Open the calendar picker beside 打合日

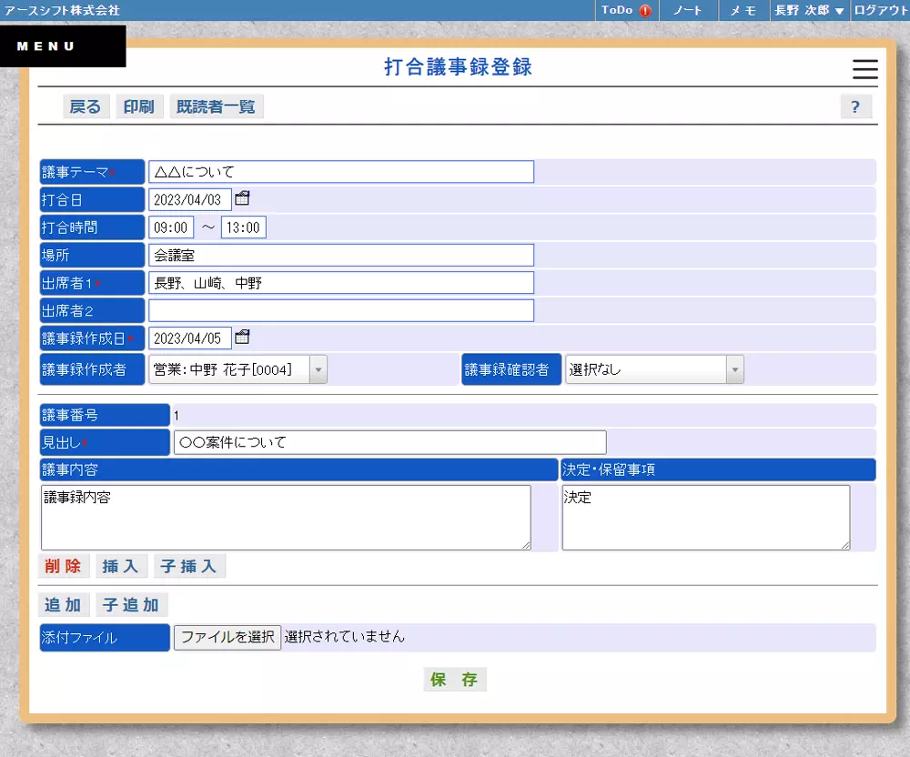(240, 197)
